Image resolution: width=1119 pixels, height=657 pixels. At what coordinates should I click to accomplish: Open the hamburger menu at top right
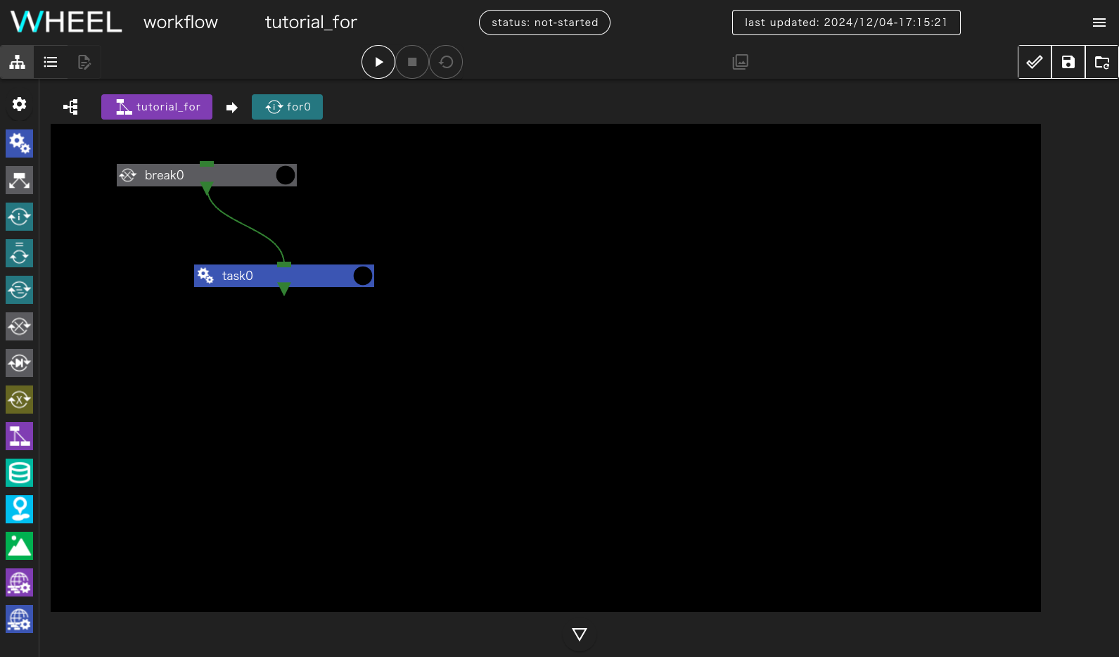(1099, 23)
